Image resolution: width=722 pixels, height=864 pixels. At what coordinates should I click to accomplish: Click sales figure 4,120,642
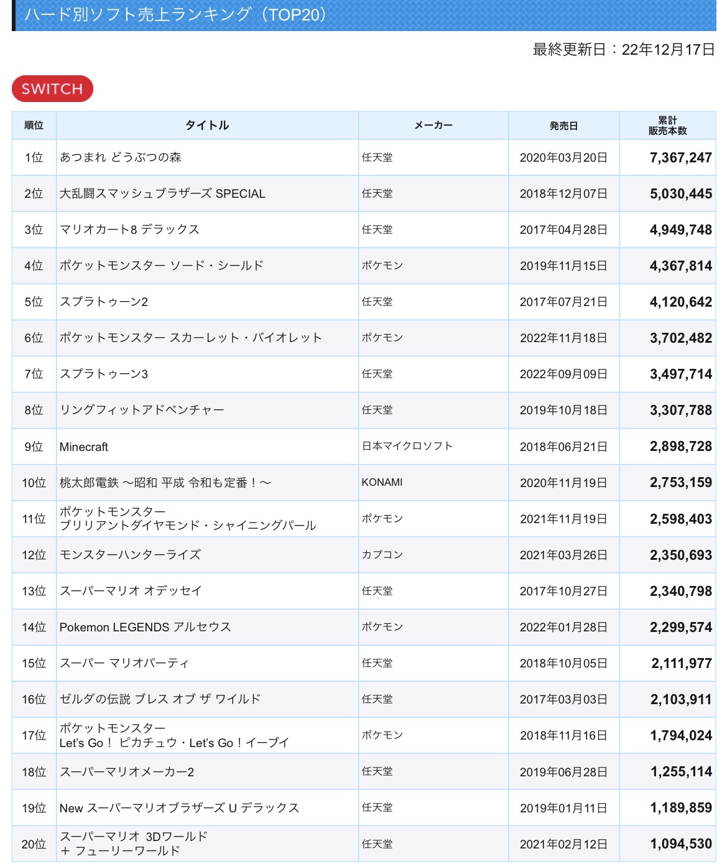click(x=681, y=302)
